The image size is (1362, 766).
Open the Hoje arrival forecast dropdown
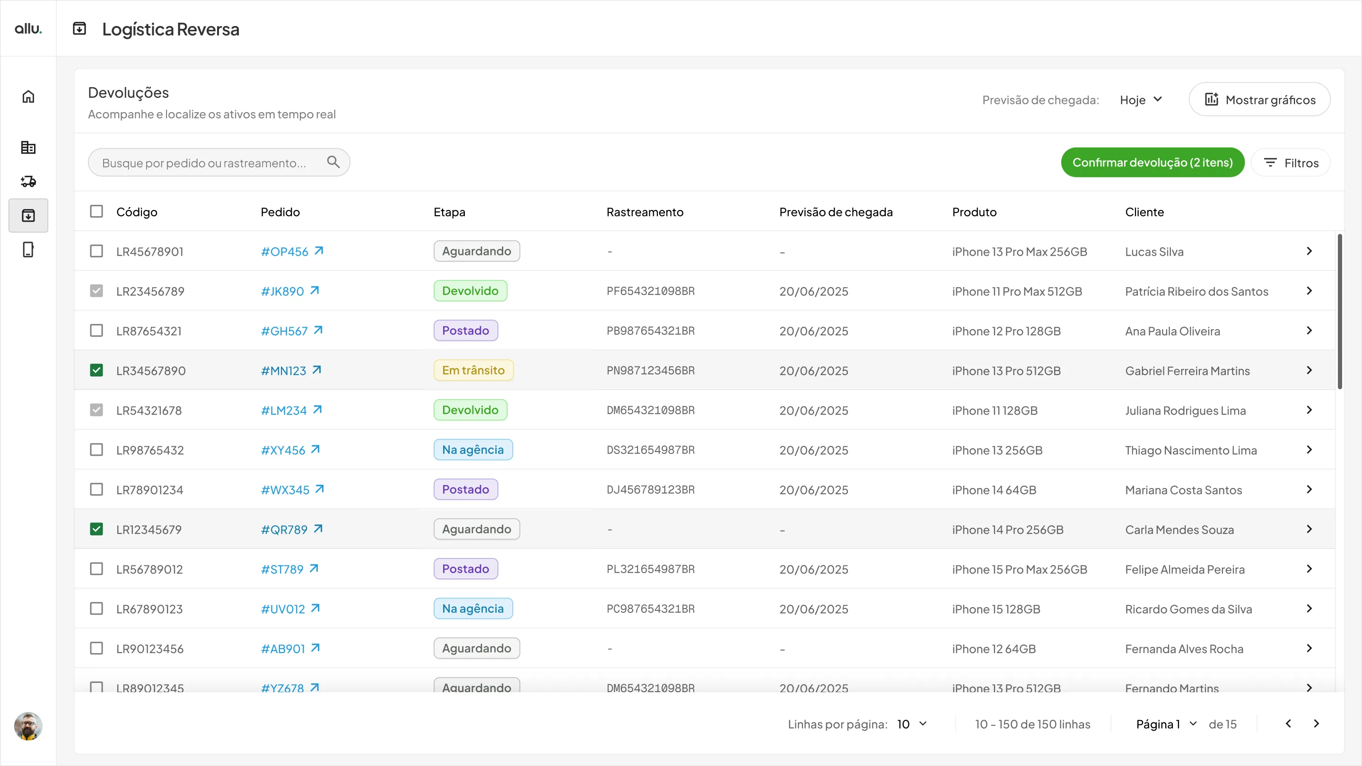coord(1141,99)
